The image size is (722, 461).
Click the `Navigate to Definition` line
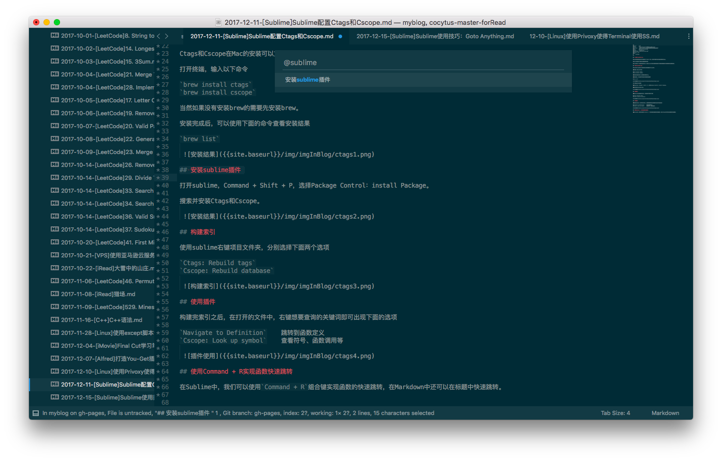(x=223, y=333)
